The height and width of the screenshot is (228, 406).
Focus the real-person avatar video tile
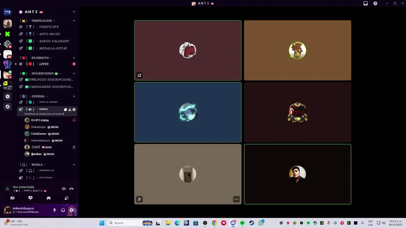pyautogui.click(x=298, y=174)
